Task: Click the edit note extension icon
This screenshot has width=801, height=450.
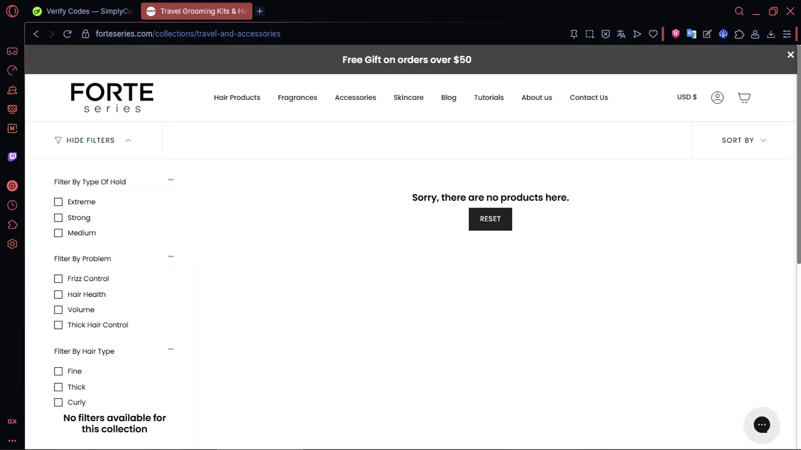Action: [707, 34]
